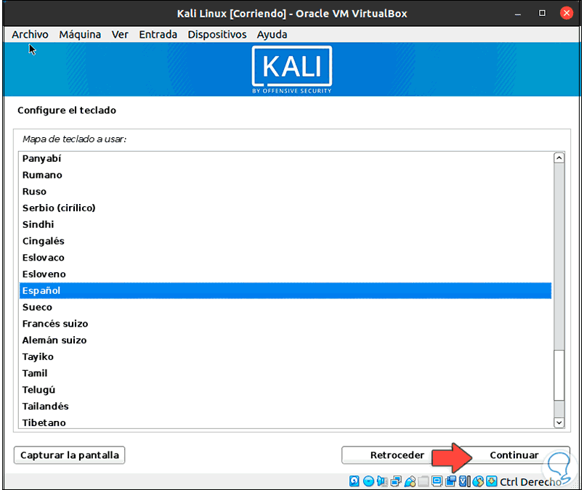The width and height of the screenshot is (584, 490).
Task: Select Telugú keyboard layout
Action: click(x=285, y=390)
